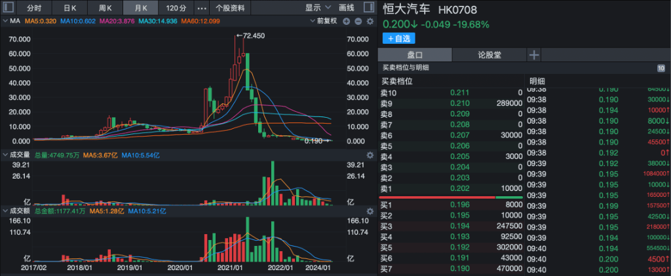Screen dimensions: 671x276
Task: Select the 卖4 ask row price 0.205
Action: 460,156
